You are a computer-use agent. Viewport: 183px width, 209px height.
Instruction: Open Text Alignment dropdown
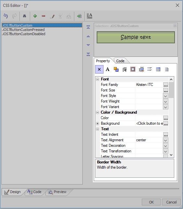(165, 140)
